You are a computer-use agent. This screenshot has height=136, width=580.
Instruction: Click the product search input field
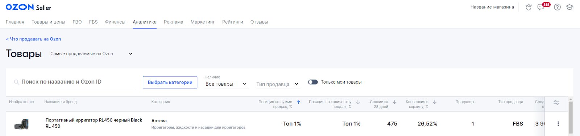pos(74,82)
